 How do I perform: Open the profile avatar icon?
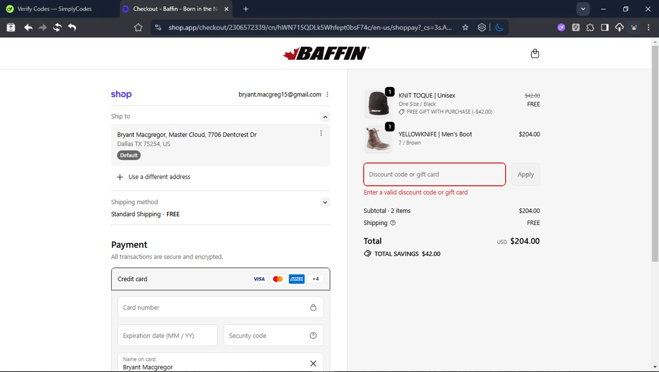(634, 28)
